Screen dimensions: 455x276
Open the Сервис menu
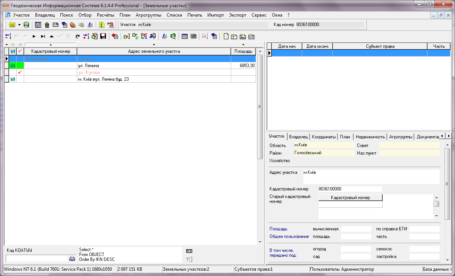[259, 15]
